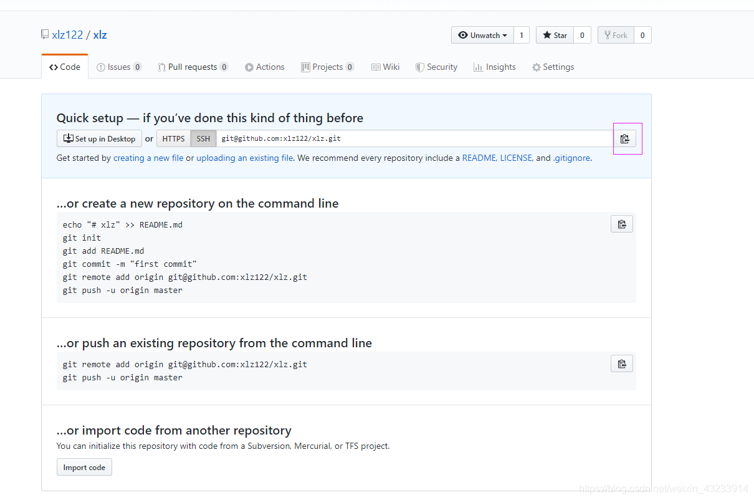Click the 'git add README.md' line

[103, 251]
